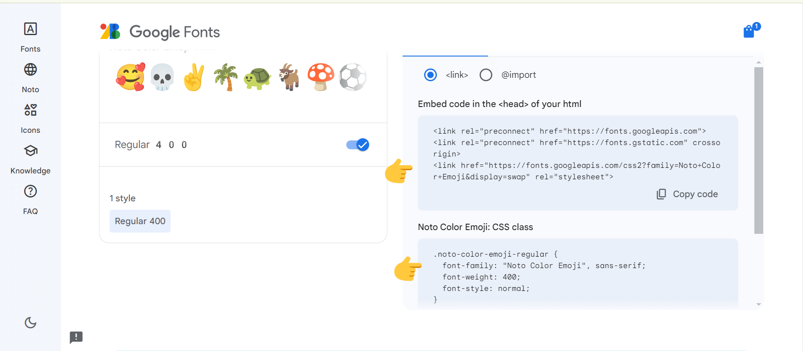This screenshot has height=351, width=803.
Task: Click the embed panel scrollbar thumb
Action: pyautogui.click(x=759, y=151)
